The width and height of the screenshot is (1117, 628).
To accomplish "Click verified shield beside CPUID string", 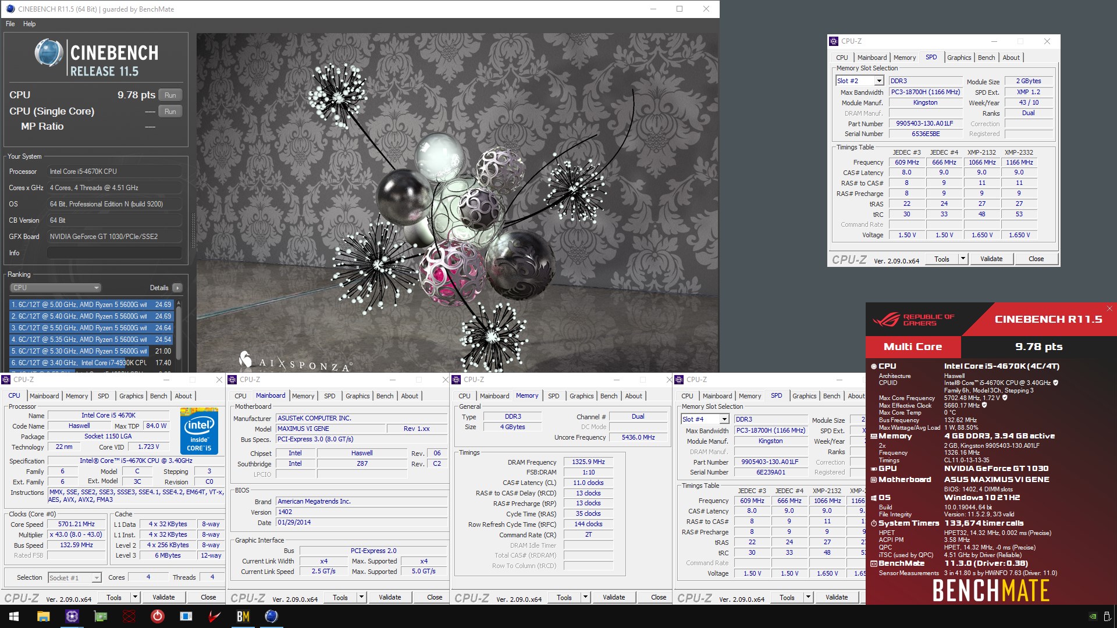I will pyautogui.click(x=1055, y=383).
